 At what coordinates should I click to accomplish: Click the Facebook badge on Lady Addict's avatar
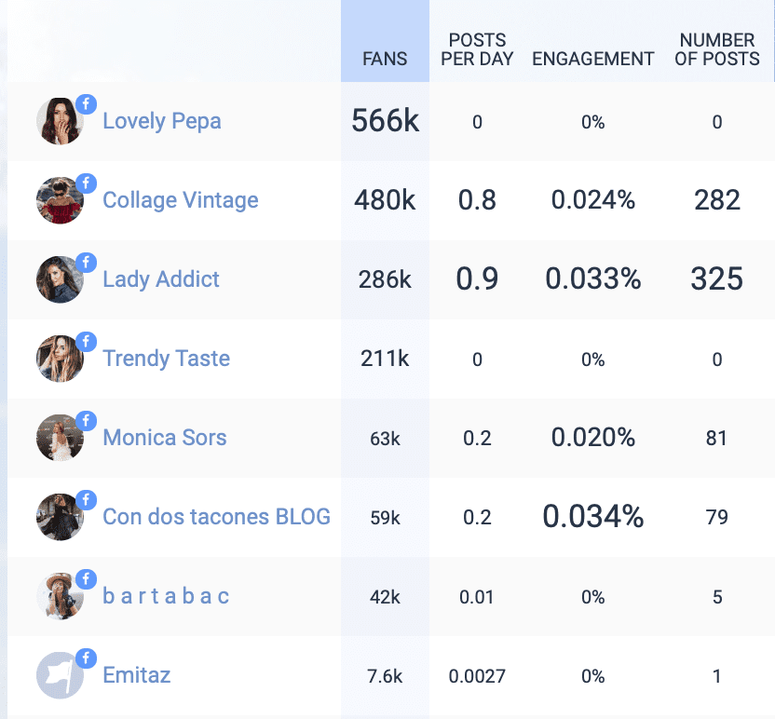point(87,264)
